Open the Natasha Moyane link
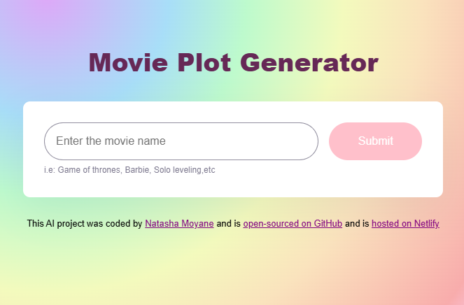 tap(179, 224)
